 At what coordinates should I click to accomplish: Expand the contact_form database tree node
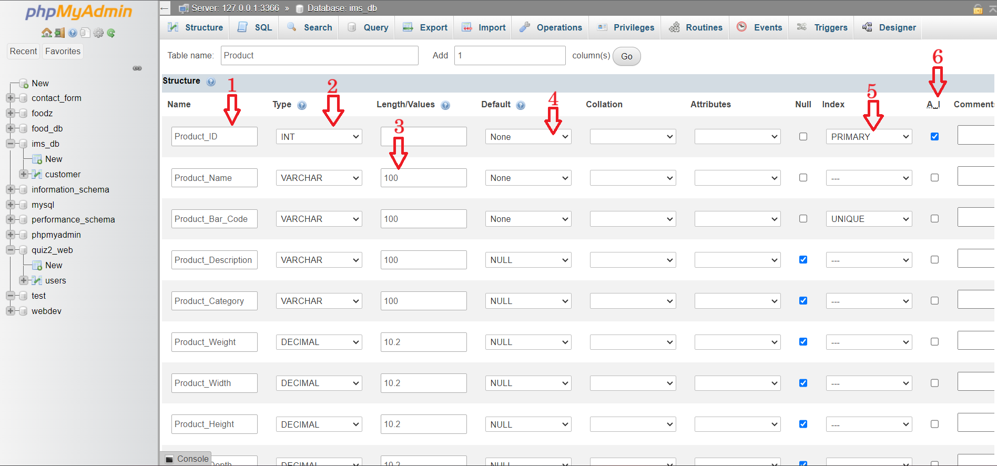(10, 98)
